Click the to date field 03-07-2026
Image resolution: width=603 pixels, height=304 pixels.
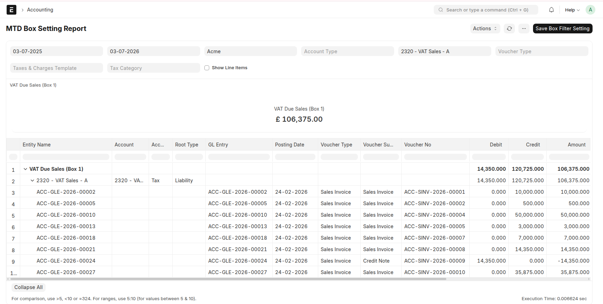(154, 51)
